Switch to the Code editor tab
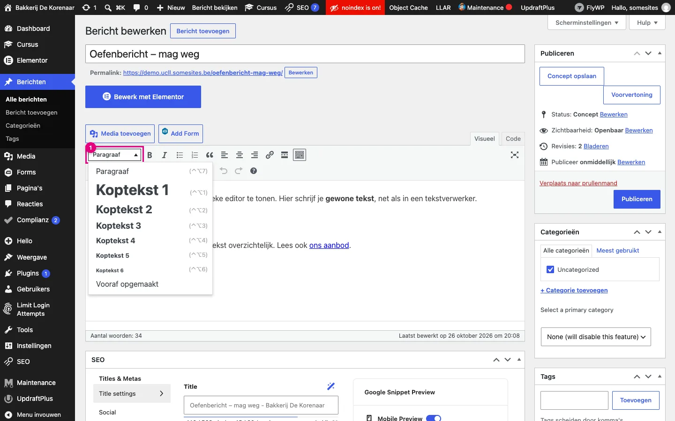 coord(513,138)
